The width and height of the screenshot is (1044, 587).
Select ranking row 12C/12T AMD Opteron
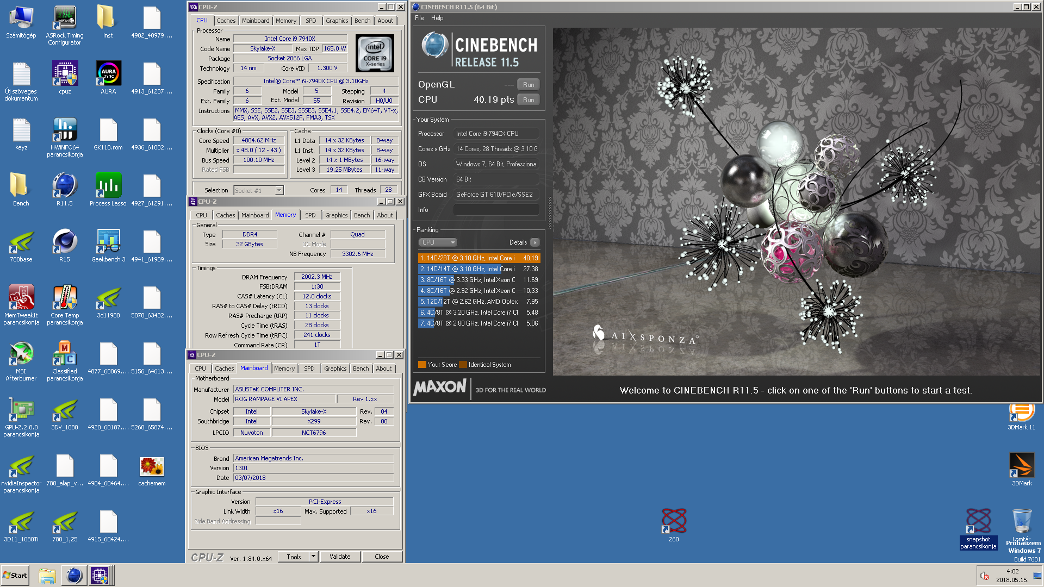pos(479,302)
